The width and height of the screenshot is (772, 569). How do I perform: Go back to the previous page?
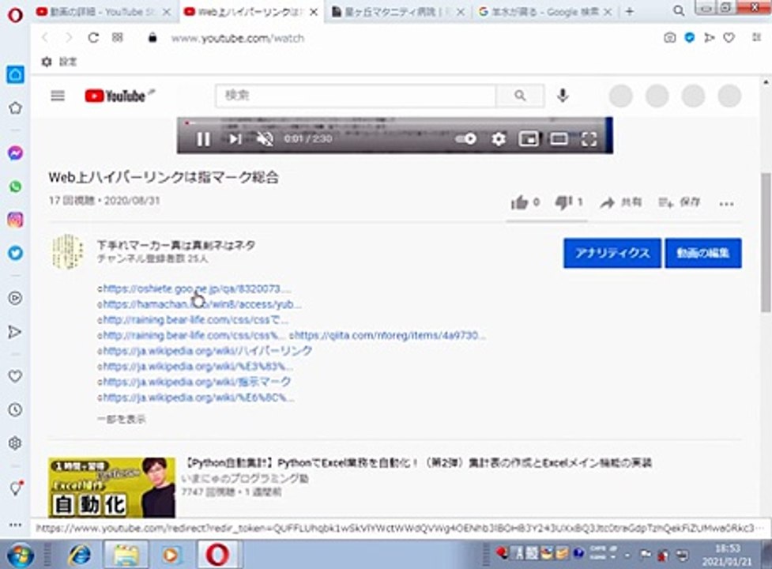coord(45,38)
